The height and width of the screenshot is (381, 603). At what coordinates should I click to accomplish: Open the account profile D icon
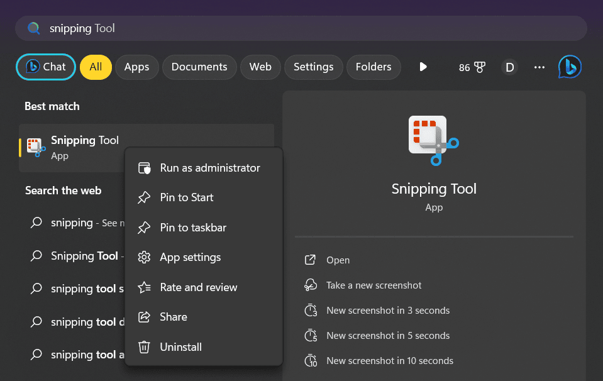[x=509, y=67]
